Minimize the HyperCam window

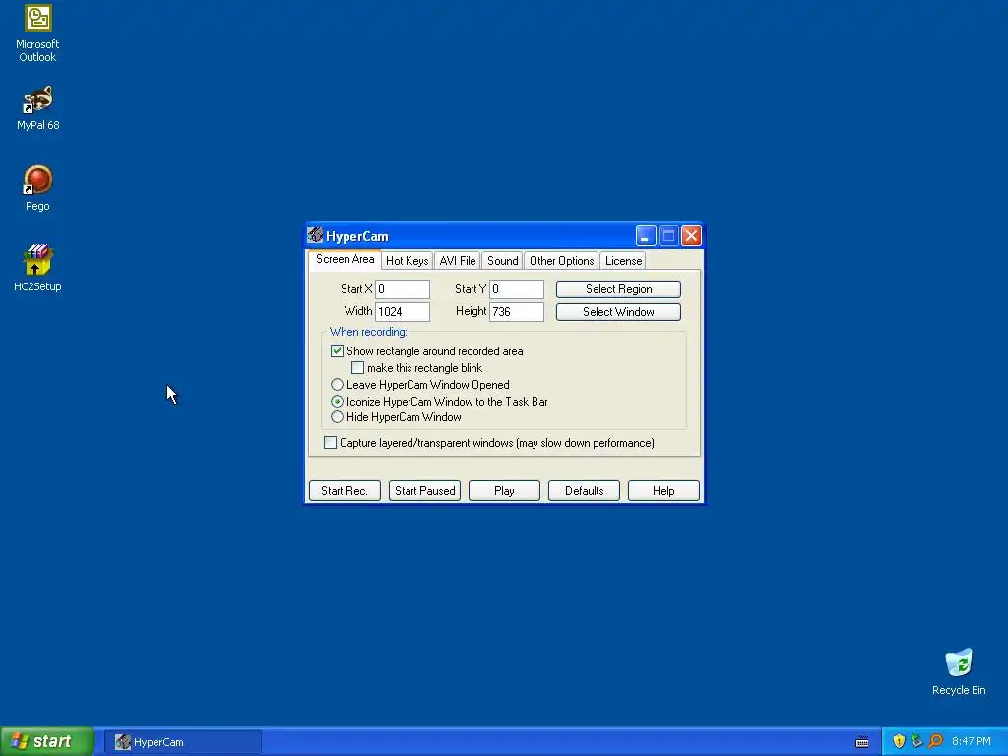tap(646, 236)
